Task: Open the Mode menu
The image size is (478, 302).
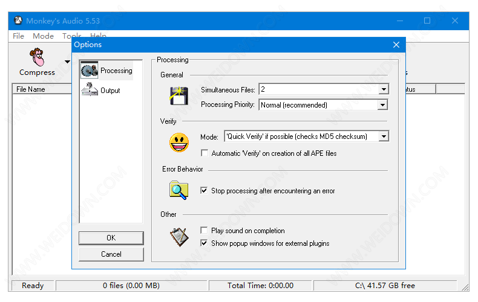Action: tap(43, 36)
